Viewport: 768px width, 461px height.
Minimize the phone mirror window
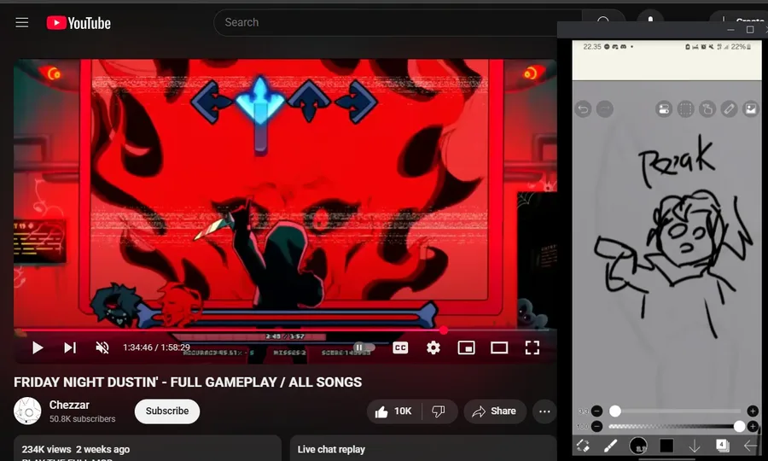[x=730, y=30]
